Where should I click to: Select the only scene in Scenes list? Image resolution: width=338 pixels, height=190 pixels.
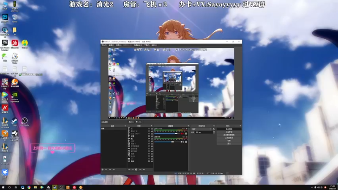pos(114,129)
